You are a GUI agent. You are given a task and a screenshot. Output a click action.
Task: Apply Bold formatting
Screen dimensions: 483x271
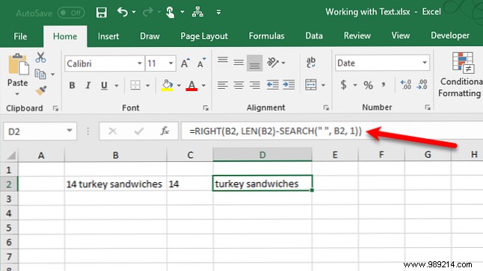point(72,85)
